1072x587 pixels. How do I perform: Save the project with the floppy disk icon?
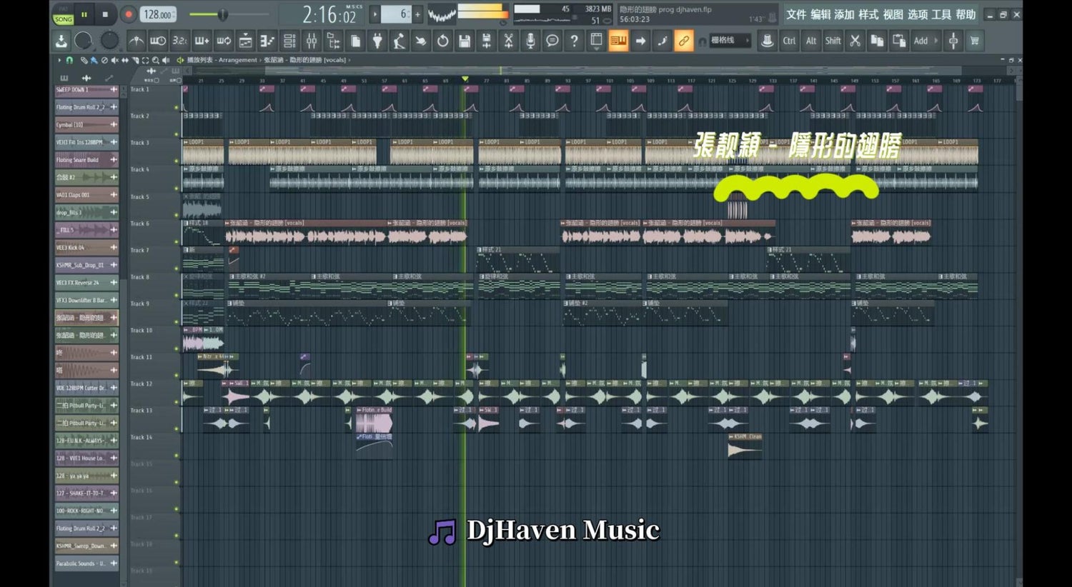pos(465,41)
